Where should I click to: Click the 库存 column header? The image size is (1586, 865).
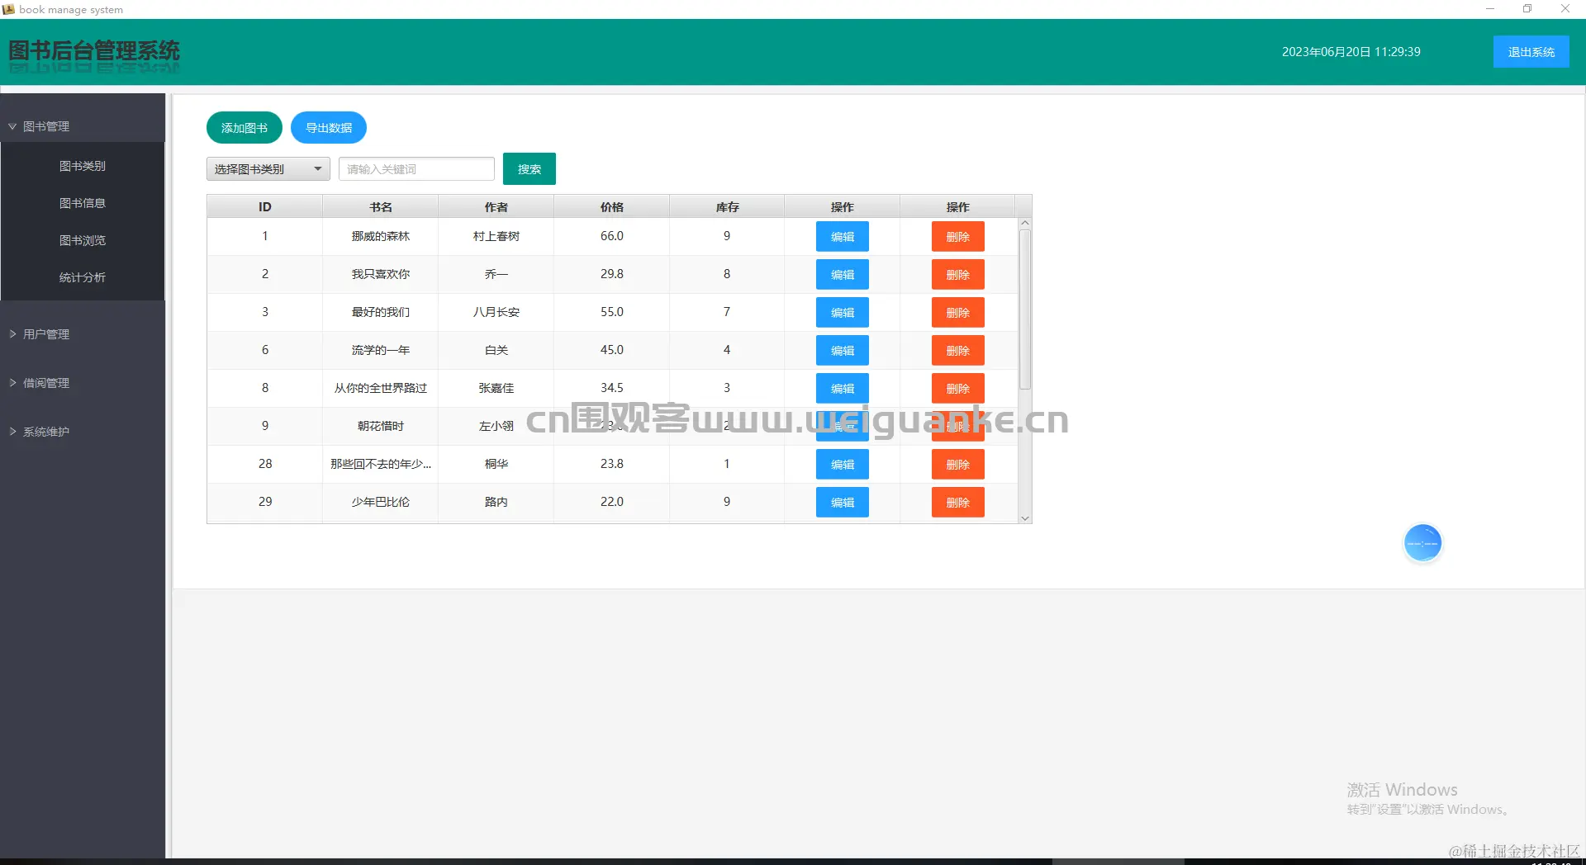tap(727, 207)
